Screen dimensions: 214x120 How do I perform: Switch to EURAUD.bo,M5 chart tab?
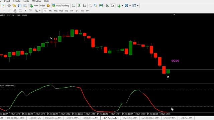point(53,118)
